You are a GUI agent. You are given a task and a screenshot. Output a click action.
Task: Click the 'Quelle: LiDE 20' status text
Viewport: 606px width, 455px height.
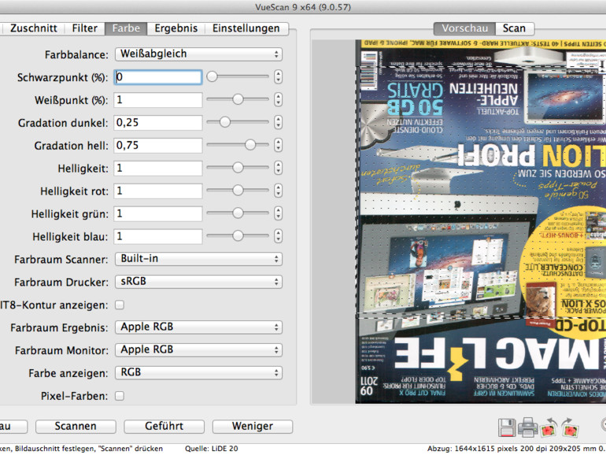(x=212, y=449)
